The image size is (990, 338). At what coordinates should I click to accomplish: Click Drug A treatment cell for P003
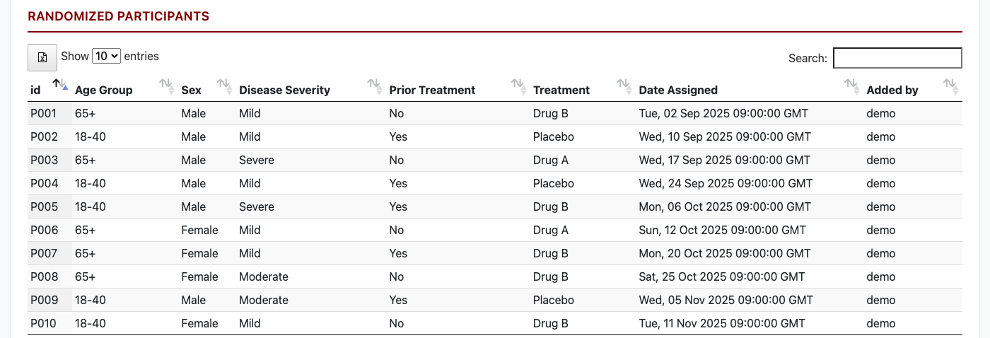551,160
